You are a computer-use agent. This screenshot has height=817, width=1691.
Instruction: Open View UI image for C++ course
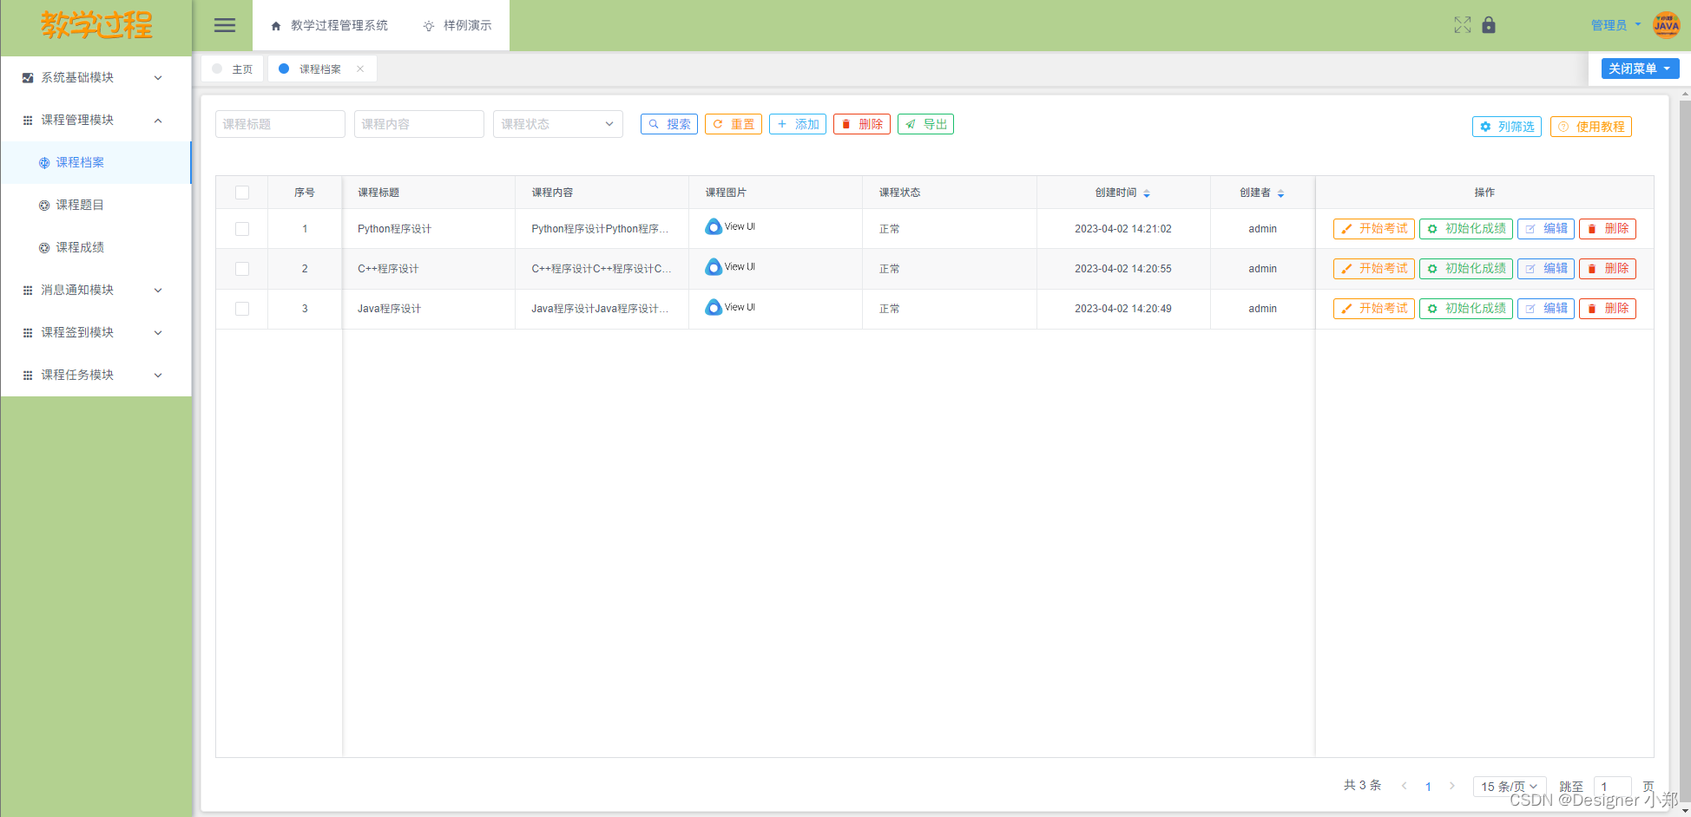[x=730, y=266]
